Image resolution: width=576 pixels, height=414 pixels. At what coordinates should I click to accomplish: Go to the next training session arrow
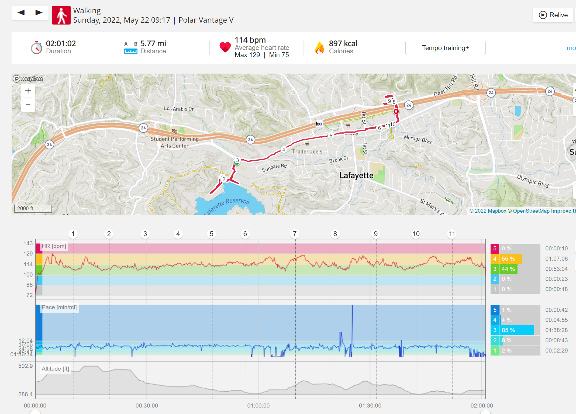tap(39, 12)
